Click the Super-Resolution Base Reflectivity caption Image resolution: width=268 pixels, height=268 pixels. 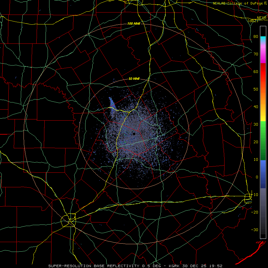tap(135, 266)
